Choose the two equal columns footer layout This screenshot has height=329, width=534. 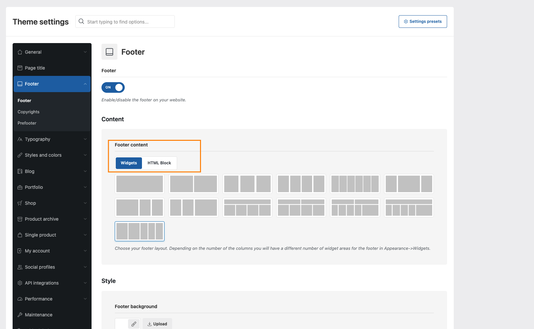[193, 184]
